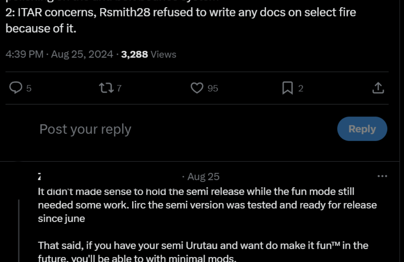
Task: Click the blue Reply button
Action: pyautogui.click(x=362, y=129)
